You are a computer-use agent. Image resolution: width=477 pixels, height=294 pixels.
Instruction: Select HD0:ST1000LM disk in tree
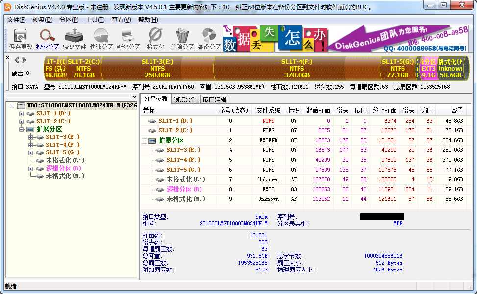(x=81, y=105)
